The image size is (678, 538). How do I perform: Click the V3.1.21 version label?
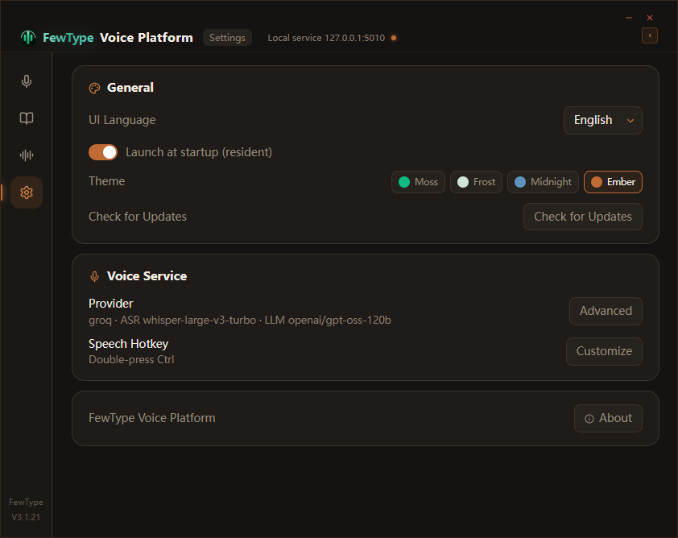26,517
